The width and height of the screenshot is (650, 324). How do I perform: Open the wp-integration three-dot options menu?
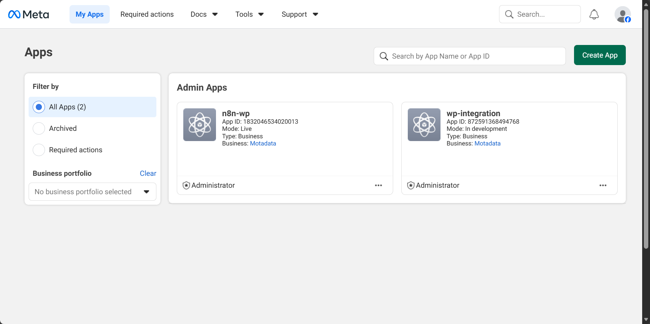603,185
